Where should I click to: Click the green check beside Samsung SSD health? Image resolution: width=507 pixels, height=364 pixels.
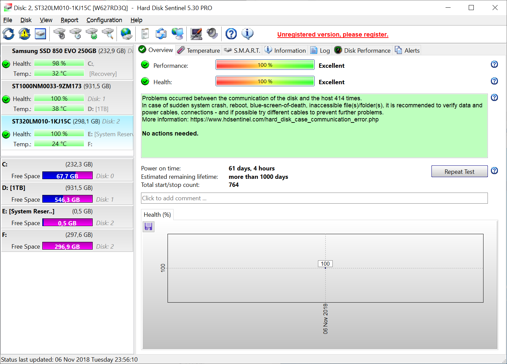tap(6, 64)
